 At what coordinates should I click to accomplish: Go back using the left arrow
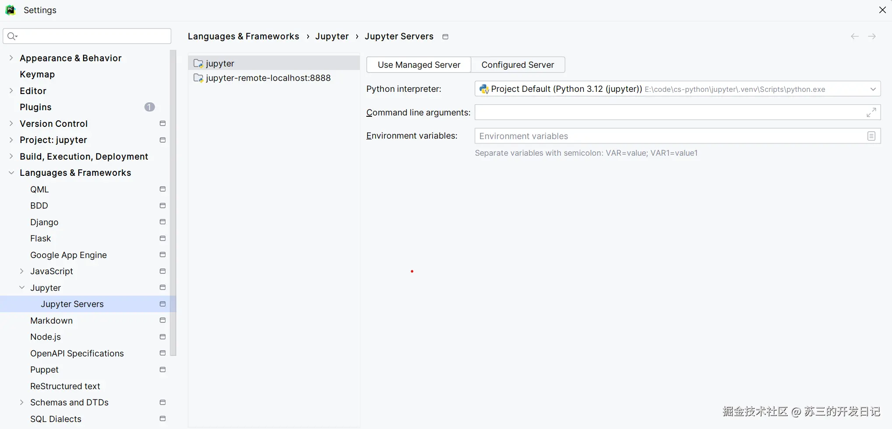coord(855,37)
